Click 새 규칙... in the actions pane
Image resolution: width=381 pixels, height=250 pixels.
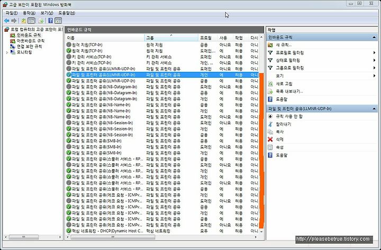(x=284, y=45)
